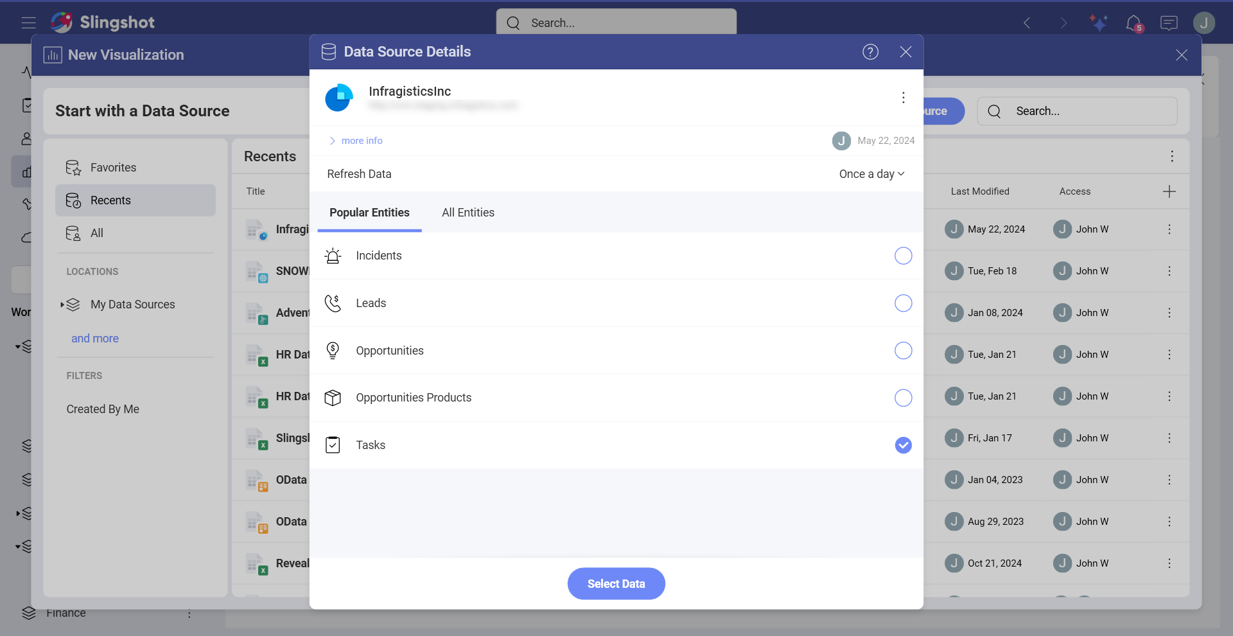The height and width of the screenshot is (636, 1233).
Task: Click the top global Search box
Action: pyautogui.click(x=616, y=23)
